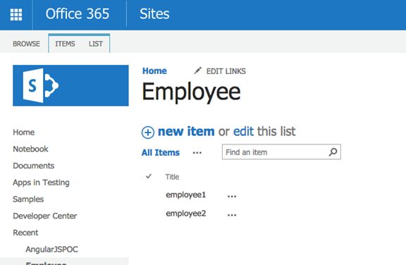Click the new item link

pos(186,132)
